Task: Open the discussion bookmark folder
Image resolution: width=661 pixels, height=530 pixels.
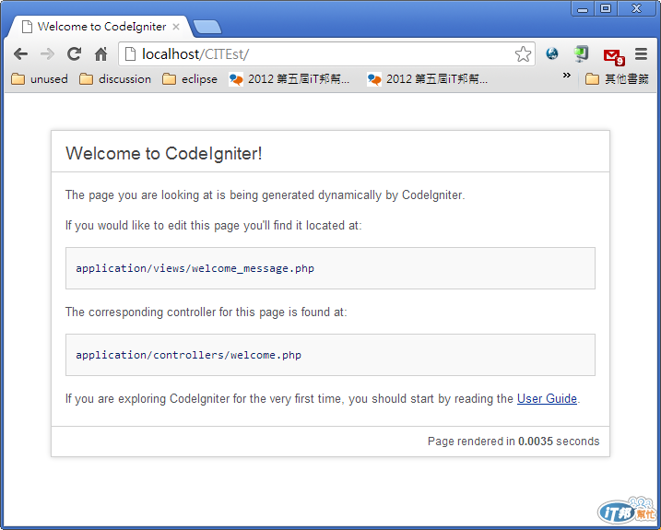Action: click(115, 79)
